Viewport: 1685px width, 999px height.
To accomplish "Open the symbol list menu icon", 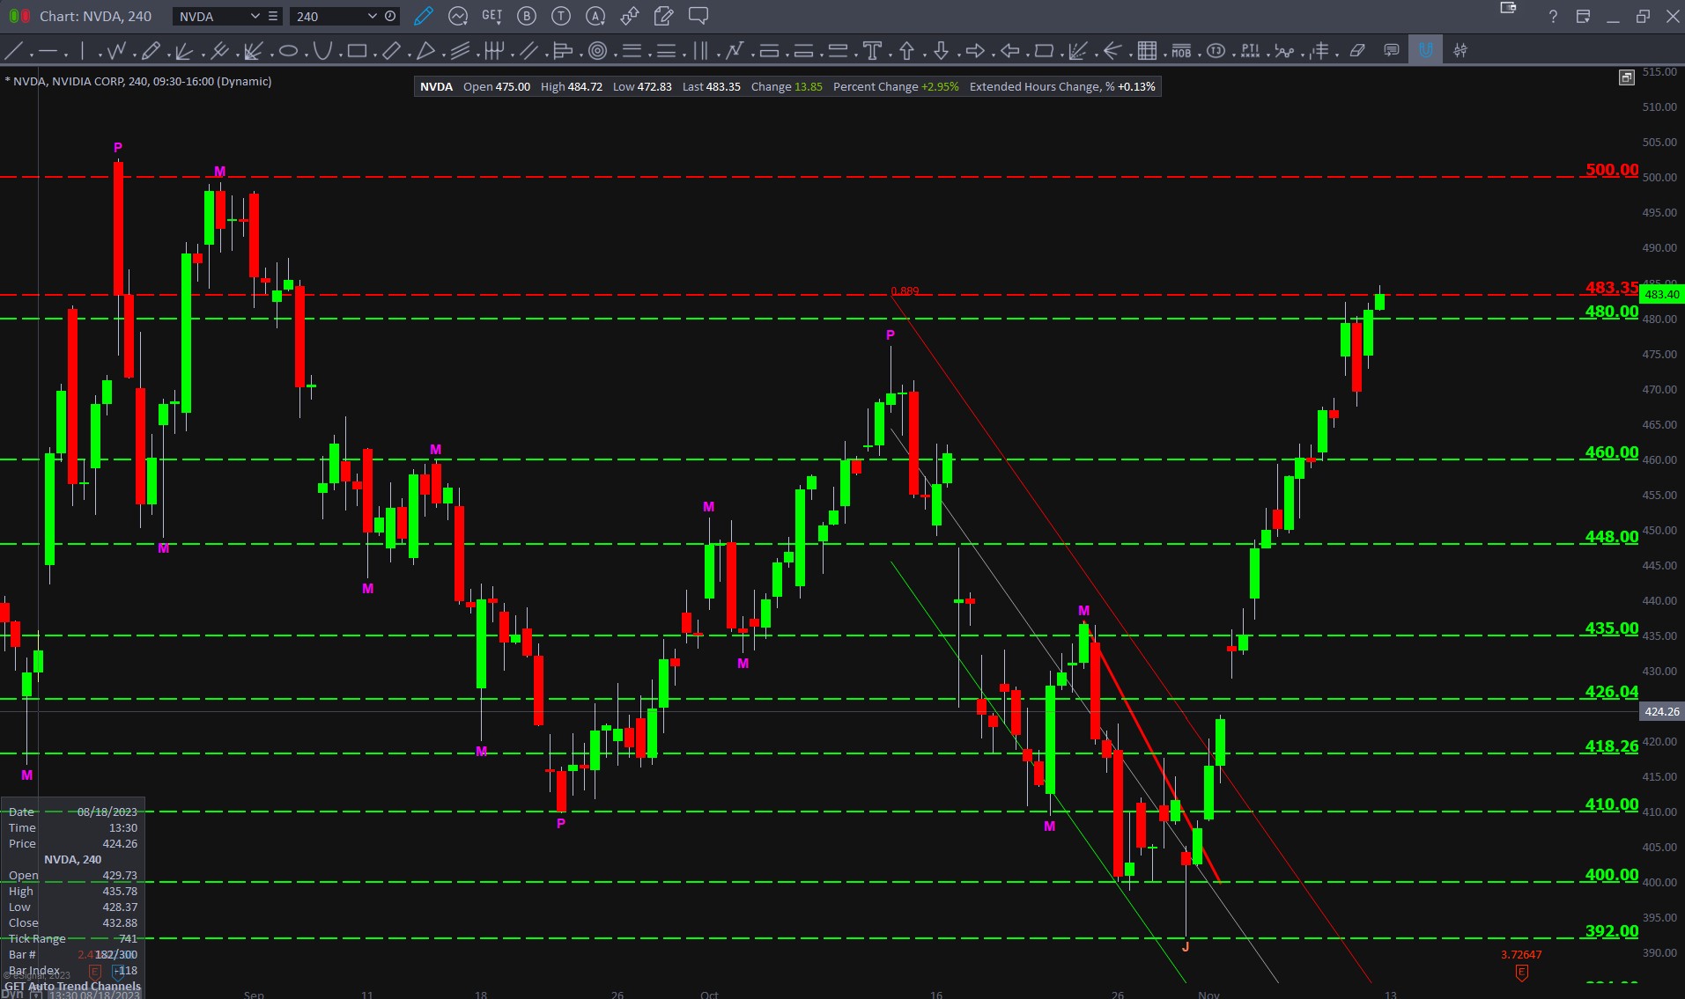I will point(273,16).
